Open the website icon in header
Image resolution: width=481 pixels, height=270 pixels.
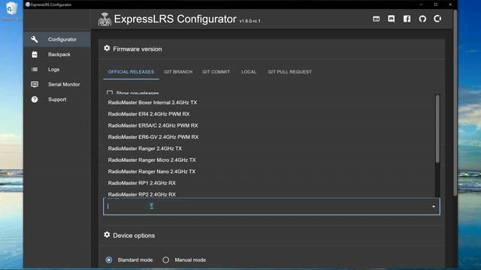[x=376, y=19]
